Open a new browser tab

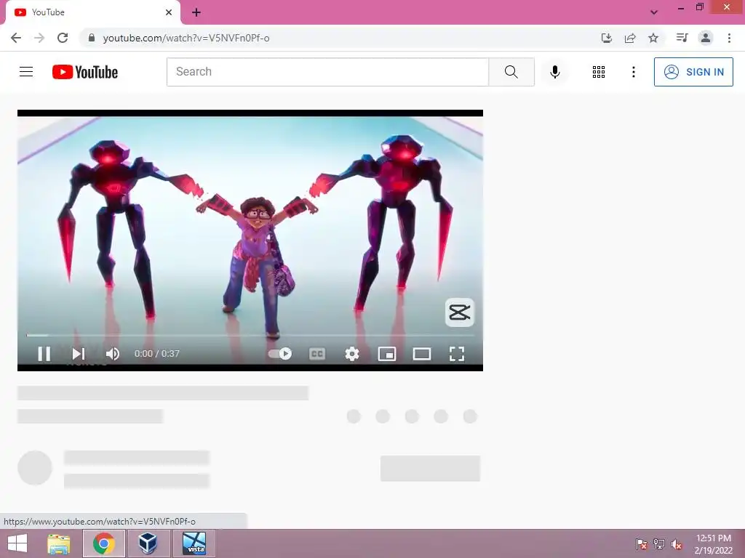tap(196, 12)
